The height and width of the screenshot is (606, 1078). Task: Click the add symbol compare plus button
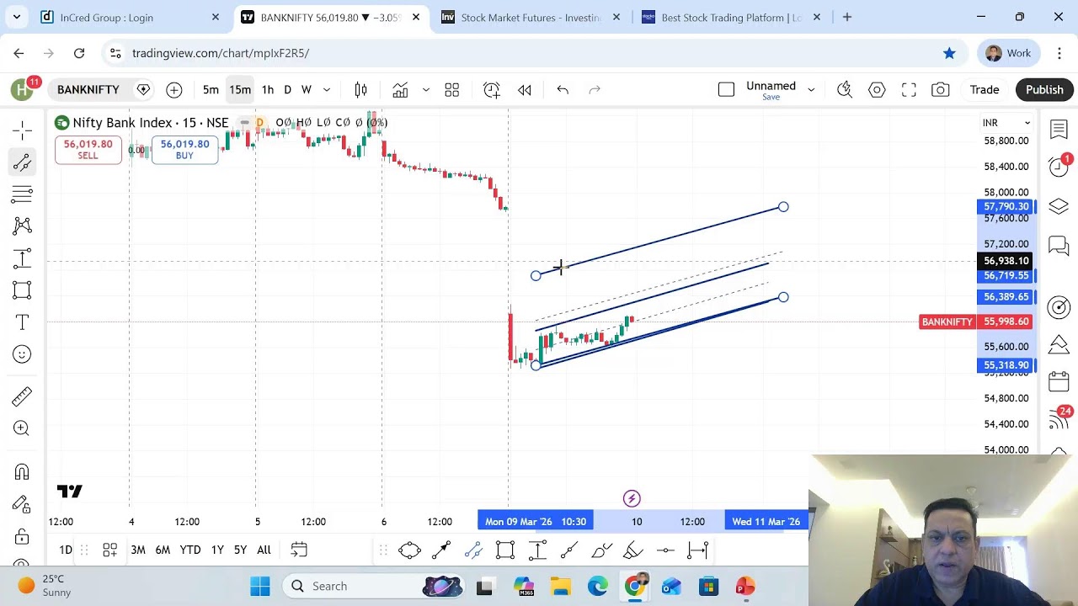click(174, 90)
